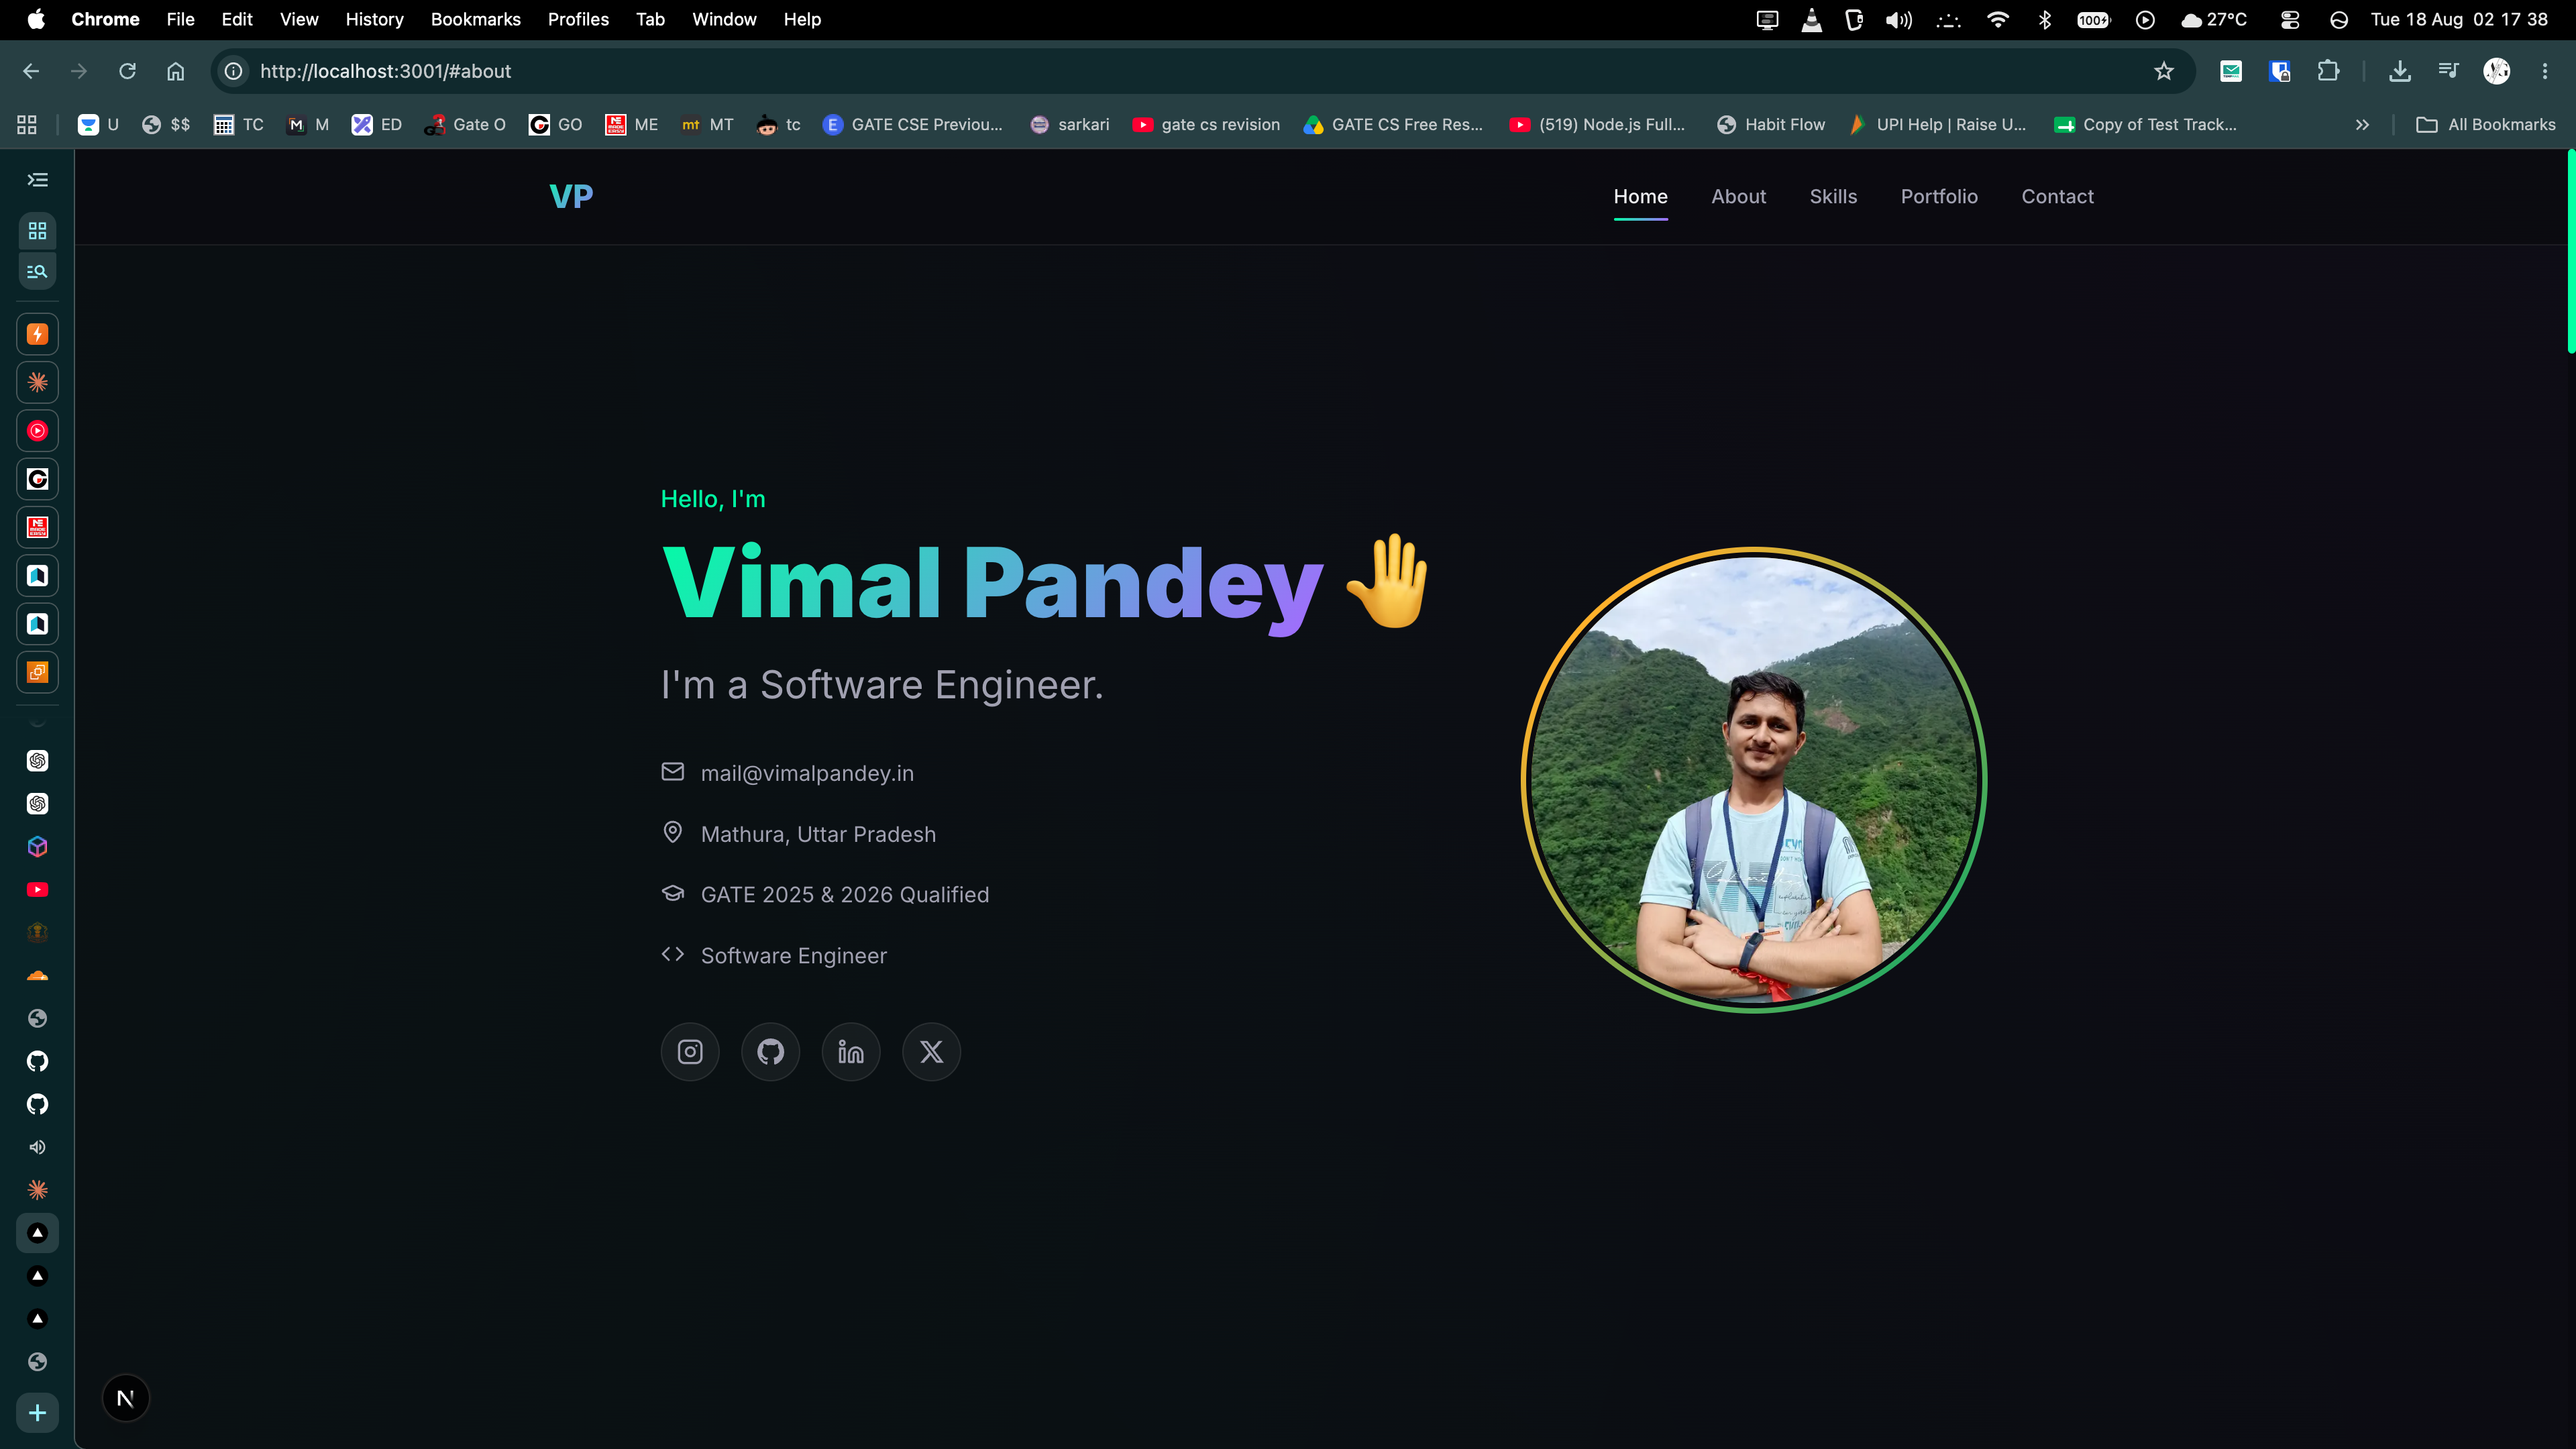Open the Bookmarks menu in menu bar

pyautogui.click(x=475, y=20)
